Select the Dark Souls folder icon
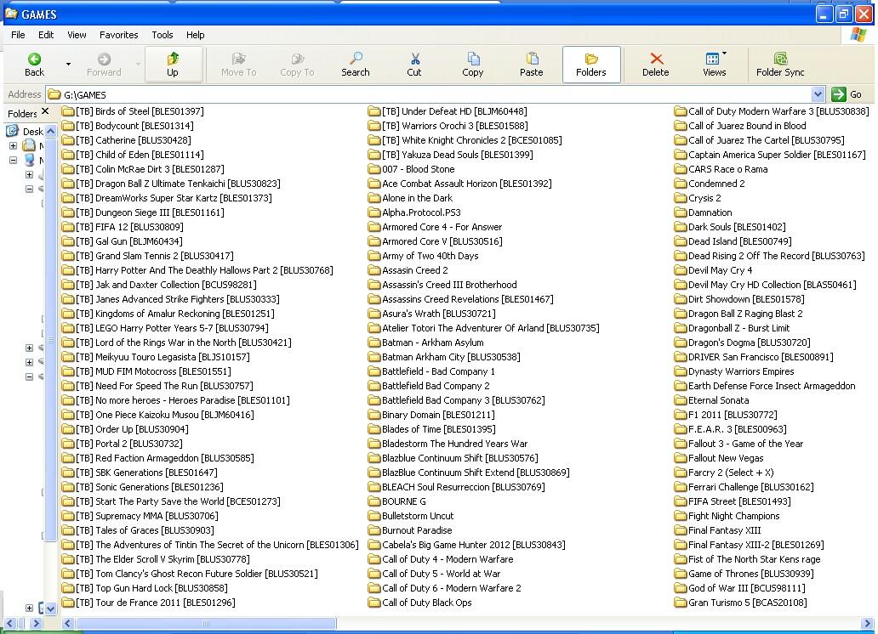 coord(681,227)
